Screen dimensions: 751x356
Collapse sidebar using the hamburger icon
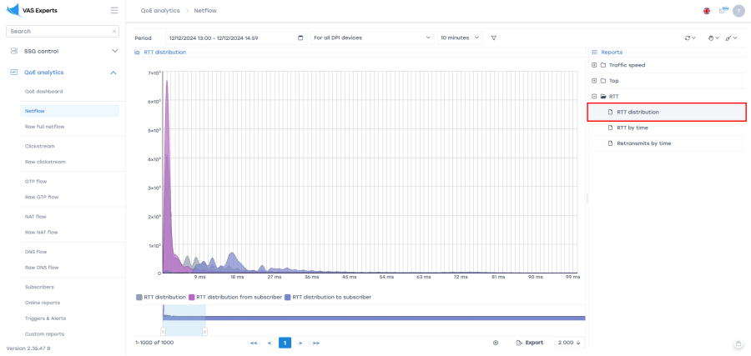pos(113,10)
